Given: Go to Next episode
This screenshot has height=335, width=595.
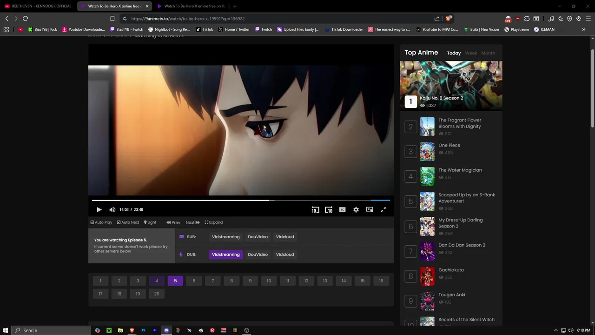Looking at the screenshot, I should 192,222.
